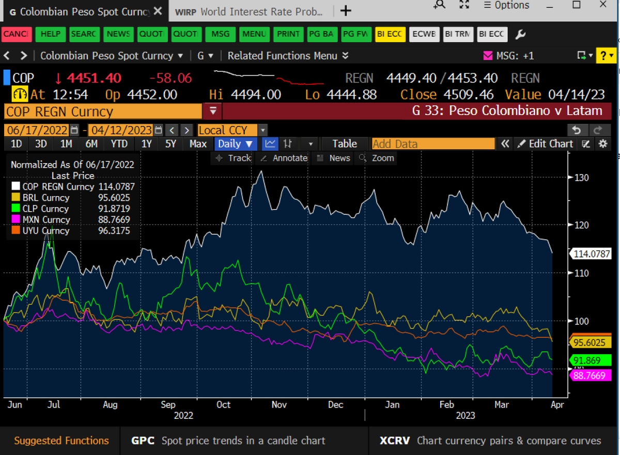Viewport: 620px width, 455px height.
Task: Click the redo arrow button
Action: coord(599,130)
